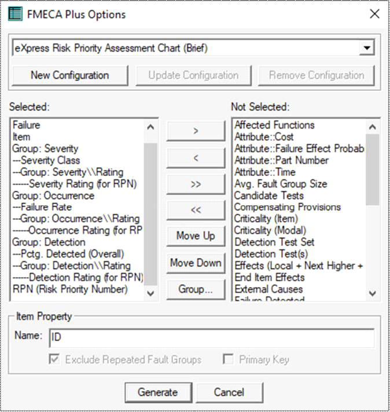Select Occurrence Rating (for RPN) entry
The height and width of the screenshot is (412, 390).
[78, 230]
